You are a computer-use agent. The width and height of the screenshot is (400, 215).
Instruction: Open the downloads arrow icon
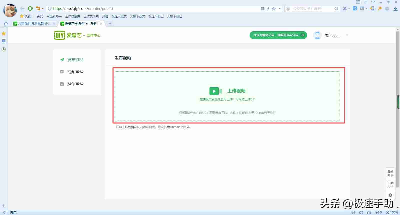pyautogui.click(x=395, y=9)
